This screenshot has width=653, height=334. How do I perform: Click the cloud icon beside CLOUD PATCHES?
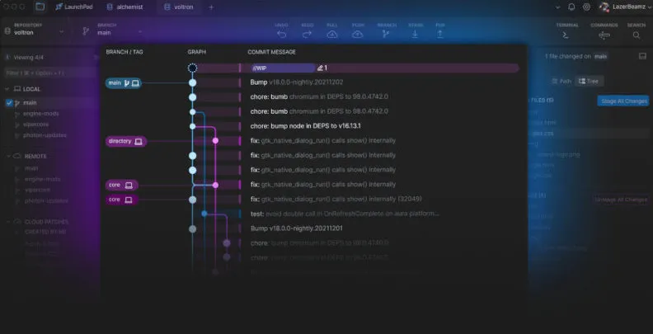(x=17, y=222)
